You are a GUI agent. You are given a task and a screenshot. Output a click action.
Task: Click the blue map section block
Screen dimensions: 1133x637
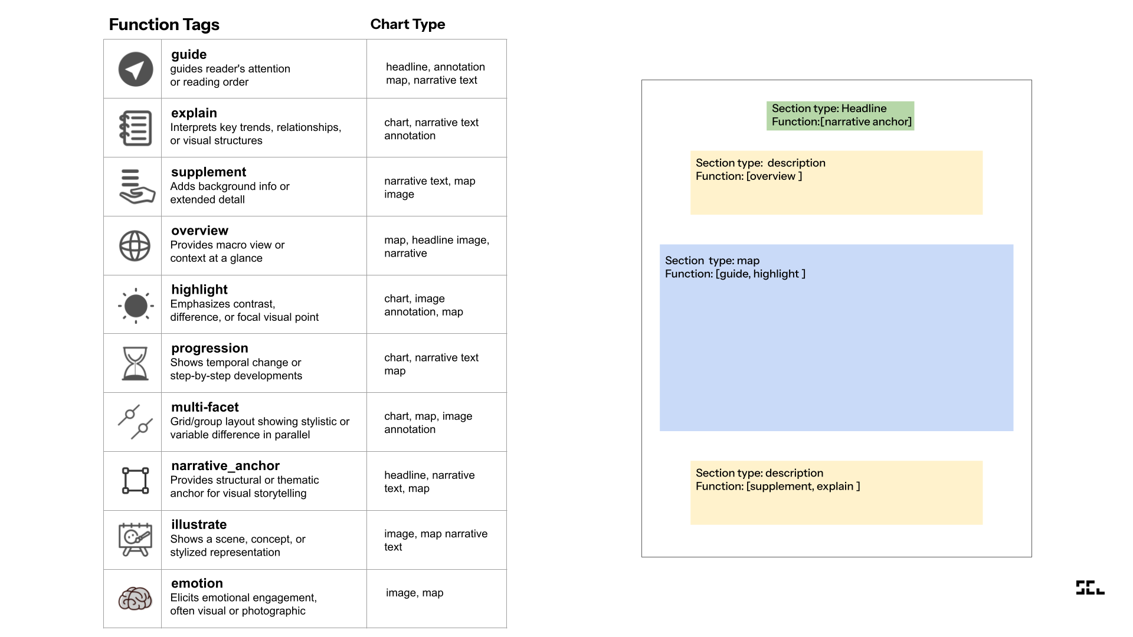pyautogui.click(x=836, y=338)
